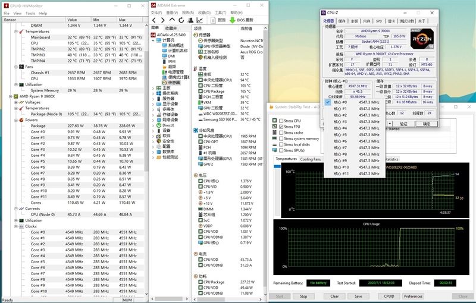Switch to the 收藏夹 favorites tab in AIDA64
Viewport: 476px width, 303px height.
171,28
